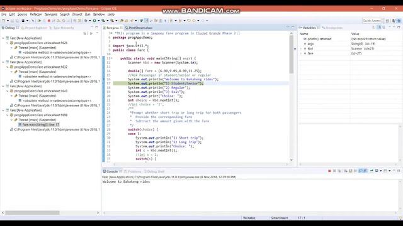
Task: Open the Project menu
Action: [77, 14]
